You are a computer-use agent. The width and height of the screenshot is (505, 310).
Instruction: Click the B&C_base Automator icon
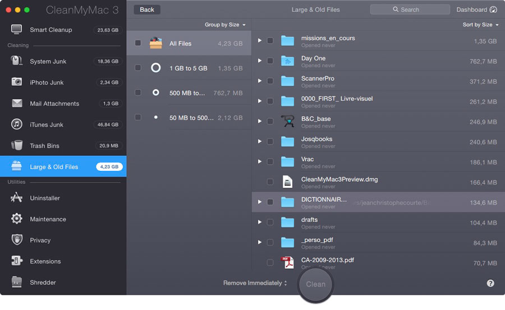click(x=287, y=121)
